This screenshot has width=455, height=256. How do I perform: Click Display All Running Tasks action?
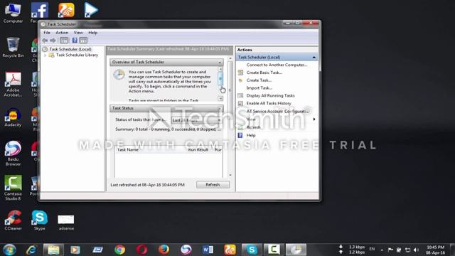(270, 95)
